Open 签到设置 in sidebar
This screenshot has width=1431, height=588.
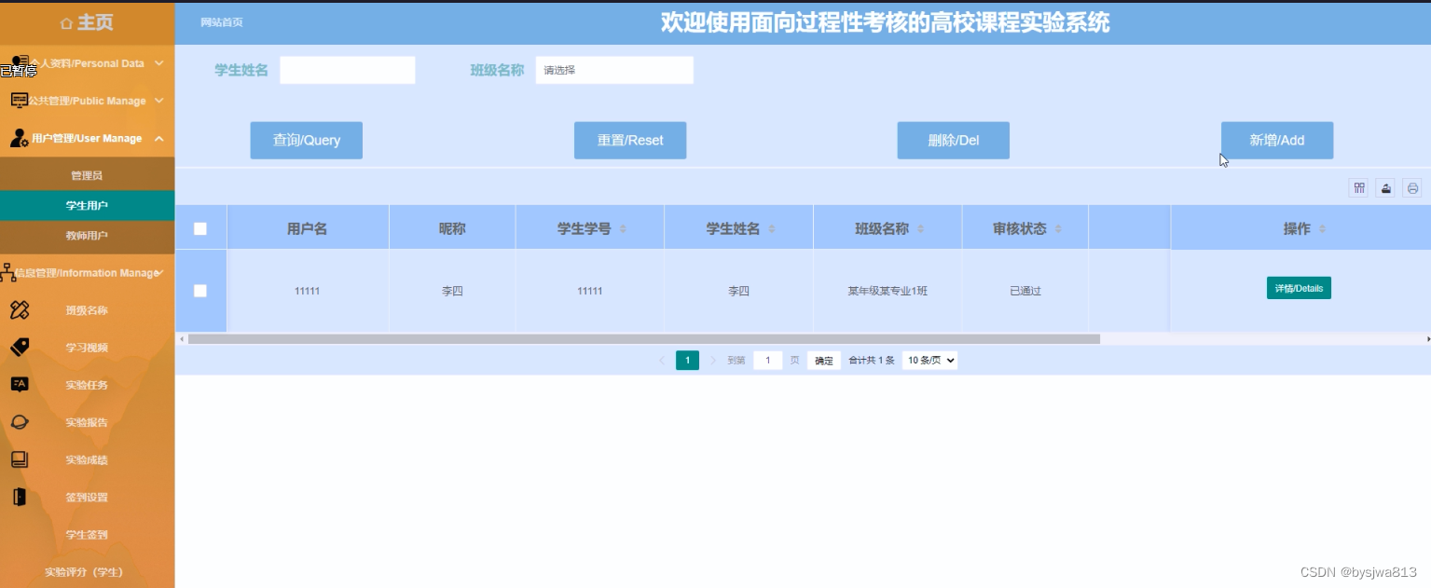pyautogui.click(x=87, y=497)
